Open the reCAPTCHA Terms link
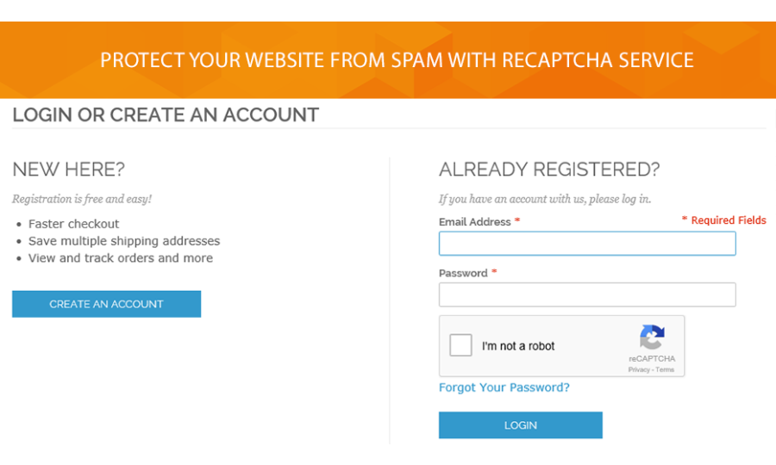The width and height of the screenshot is (776, 465). (x=665, y=369)
